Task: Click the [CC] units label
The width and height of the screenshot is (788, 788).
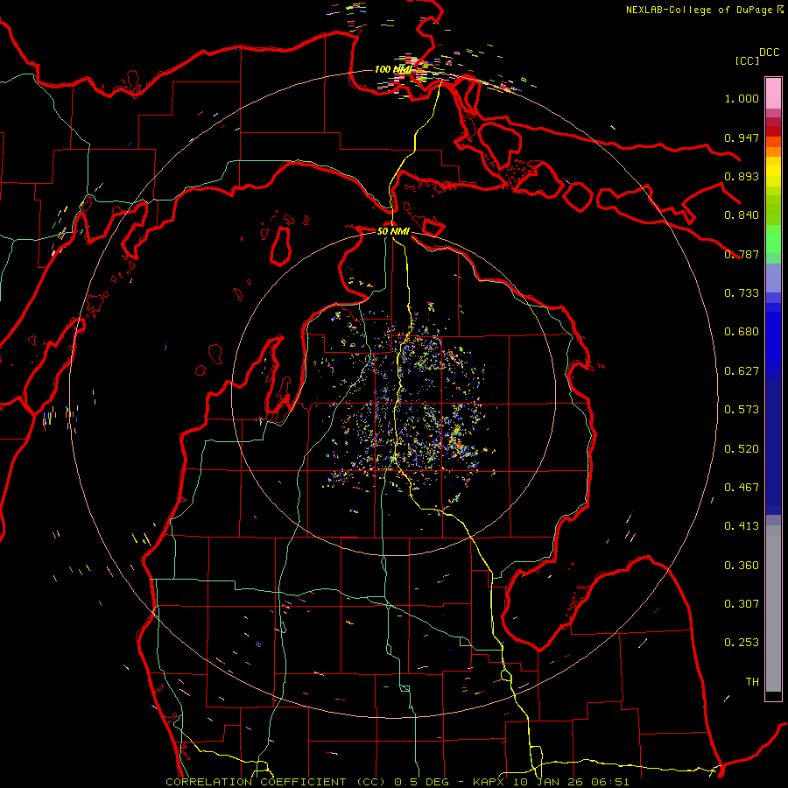Action: click(x=747, y=60)
